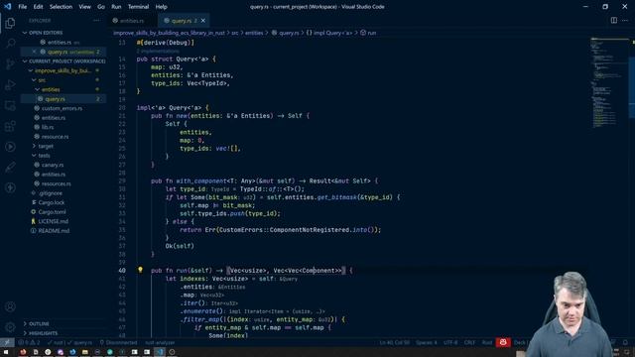
Task: Close the query.rs editor tab
Action: click(203, 21)
